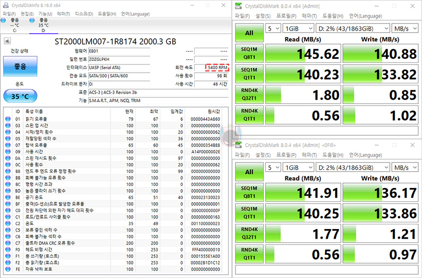The height and width of the screenshot is (278, 422).
Task: Click the lower CrystalDiskMark 0Fill title bar icon
Action: pos(238,145)
